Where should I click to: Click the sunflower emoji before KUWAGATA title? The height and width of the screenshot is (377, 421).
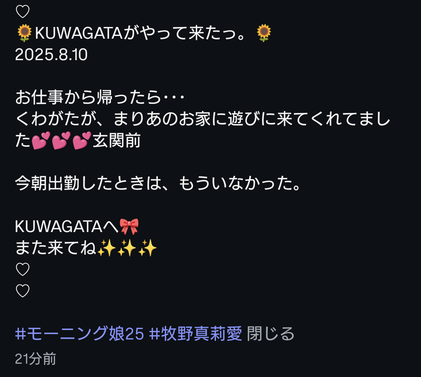point(25,33)
